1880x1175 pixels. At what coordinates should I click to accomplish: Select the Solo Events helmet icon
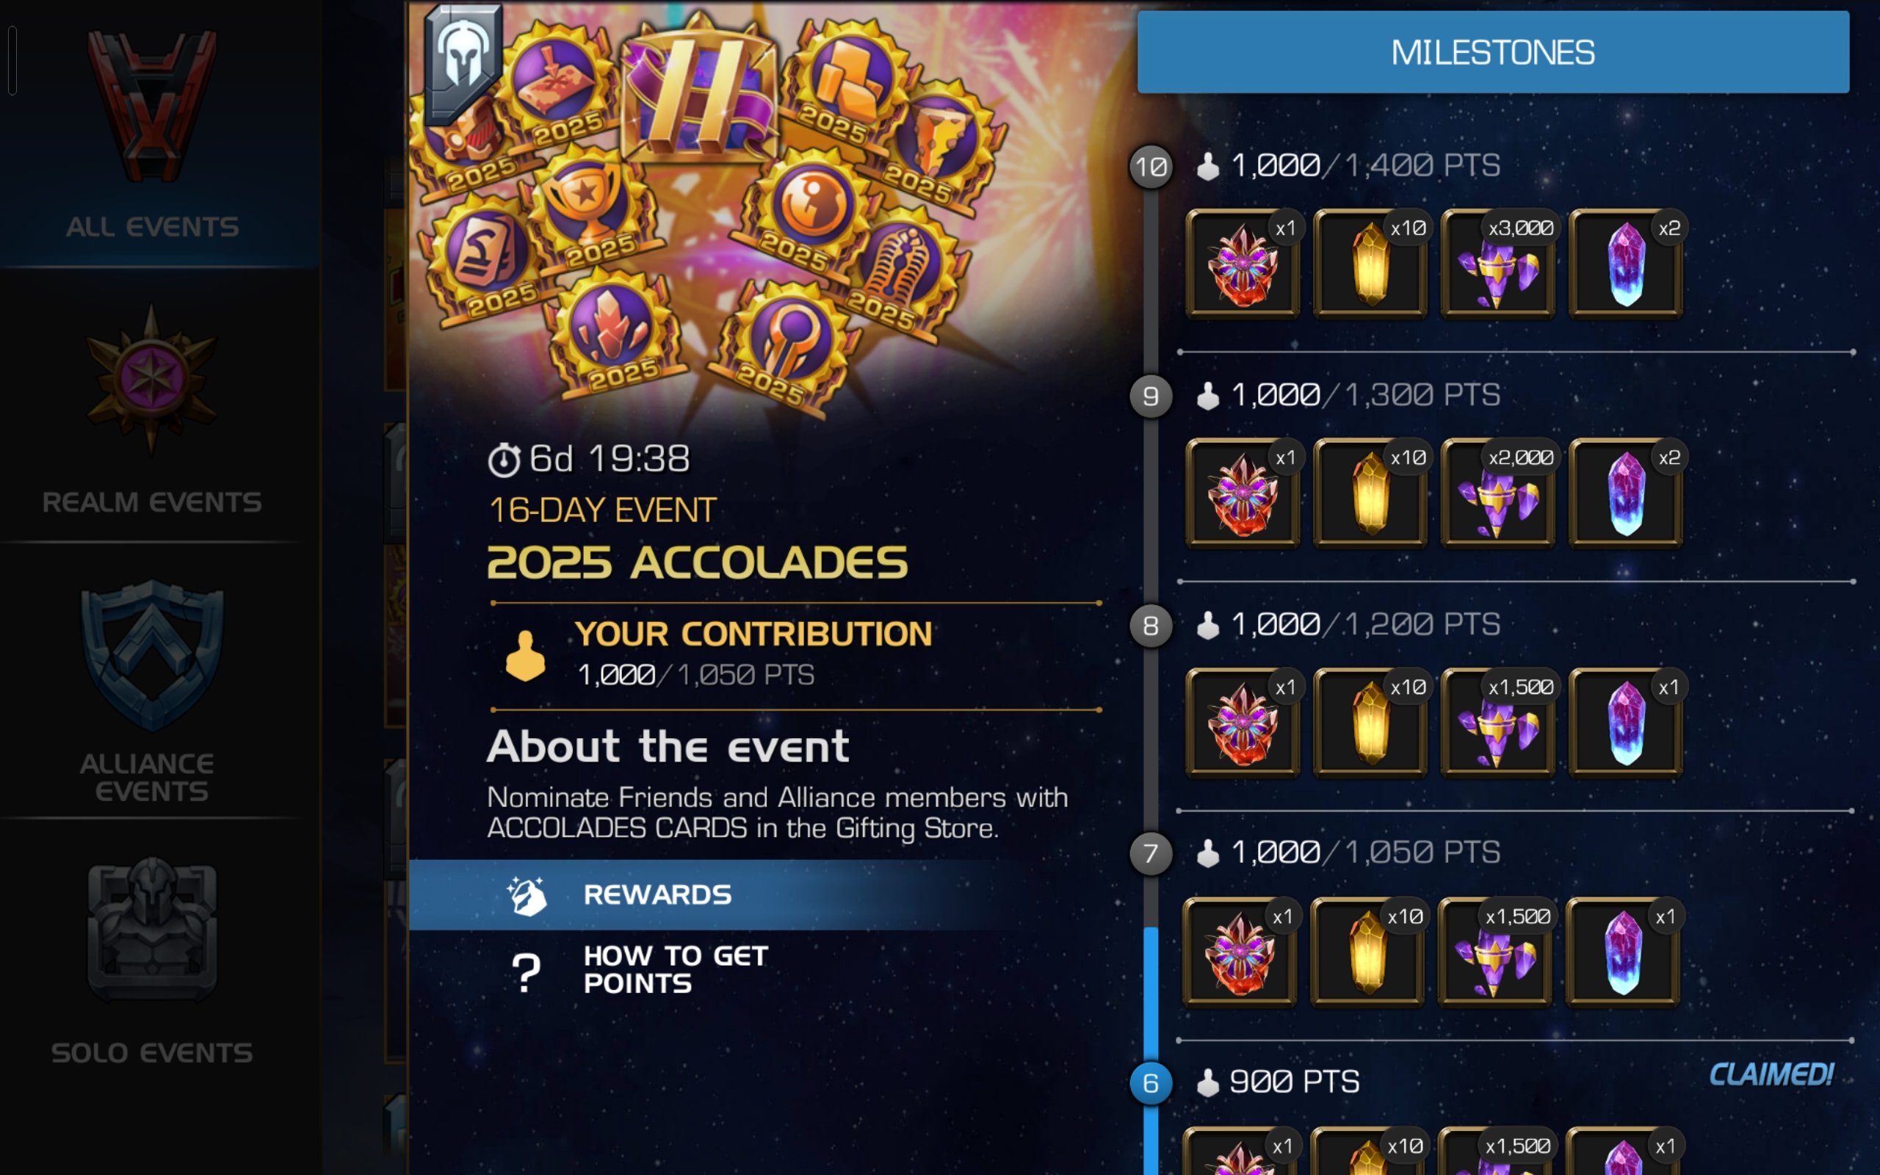tap(152, 930)
